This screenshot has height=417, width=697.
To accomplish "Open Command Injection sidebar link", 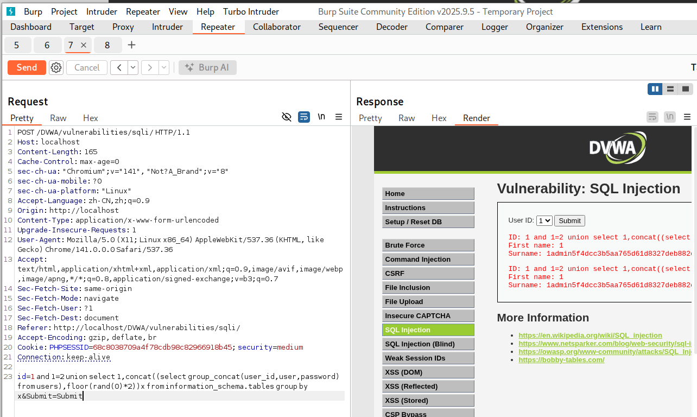I will point(428,259).
